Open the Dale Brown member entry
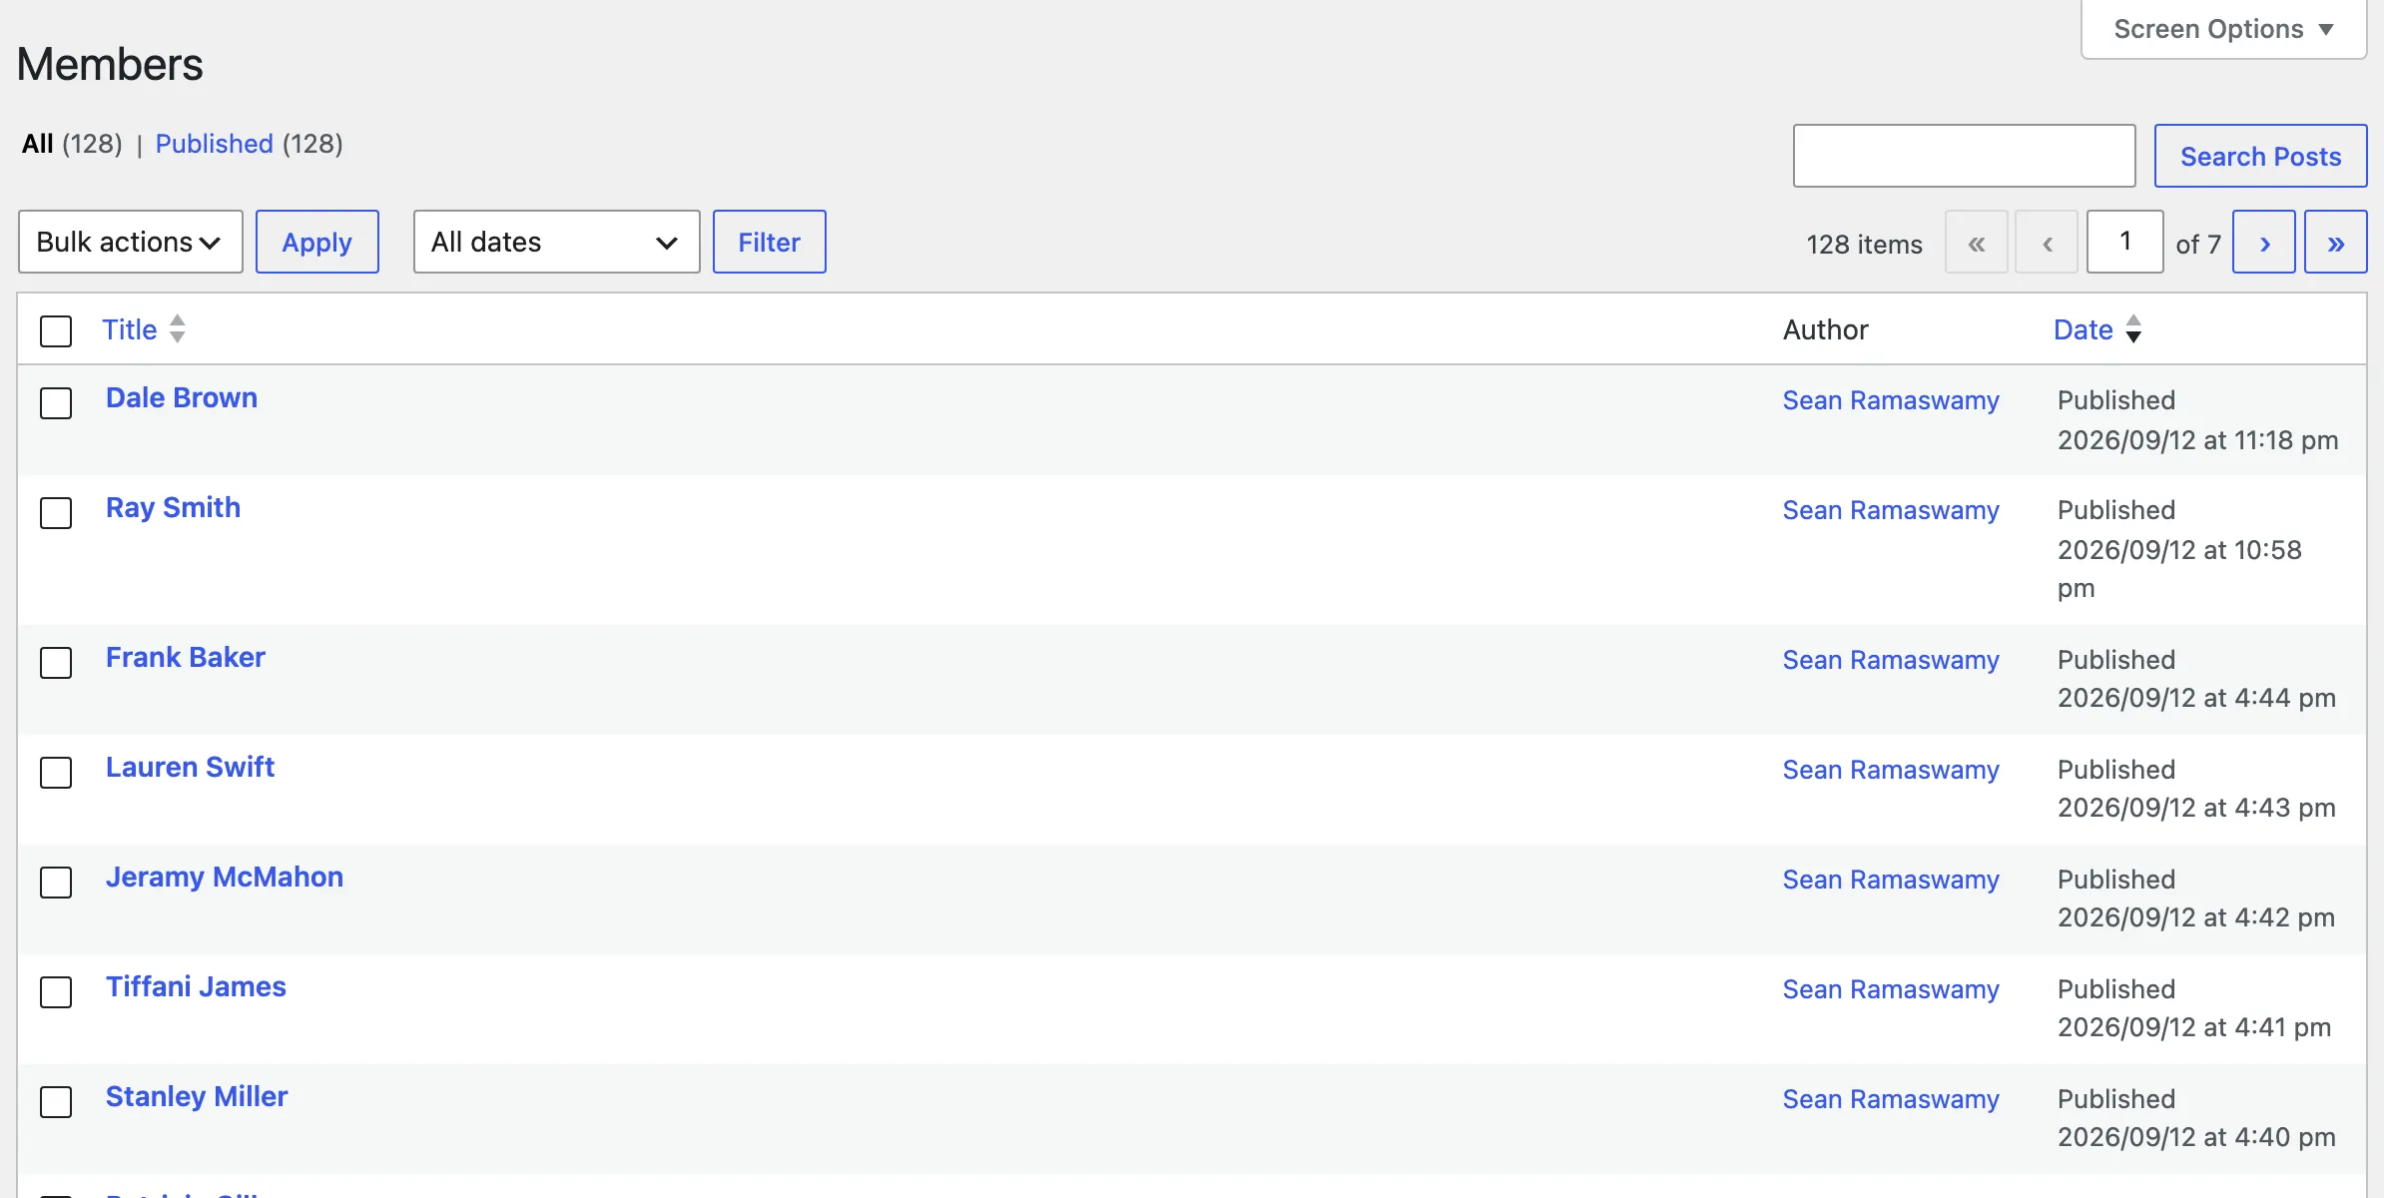Image resolution: width=2384 pixels, height=1198 pixels. pos(182,397)
